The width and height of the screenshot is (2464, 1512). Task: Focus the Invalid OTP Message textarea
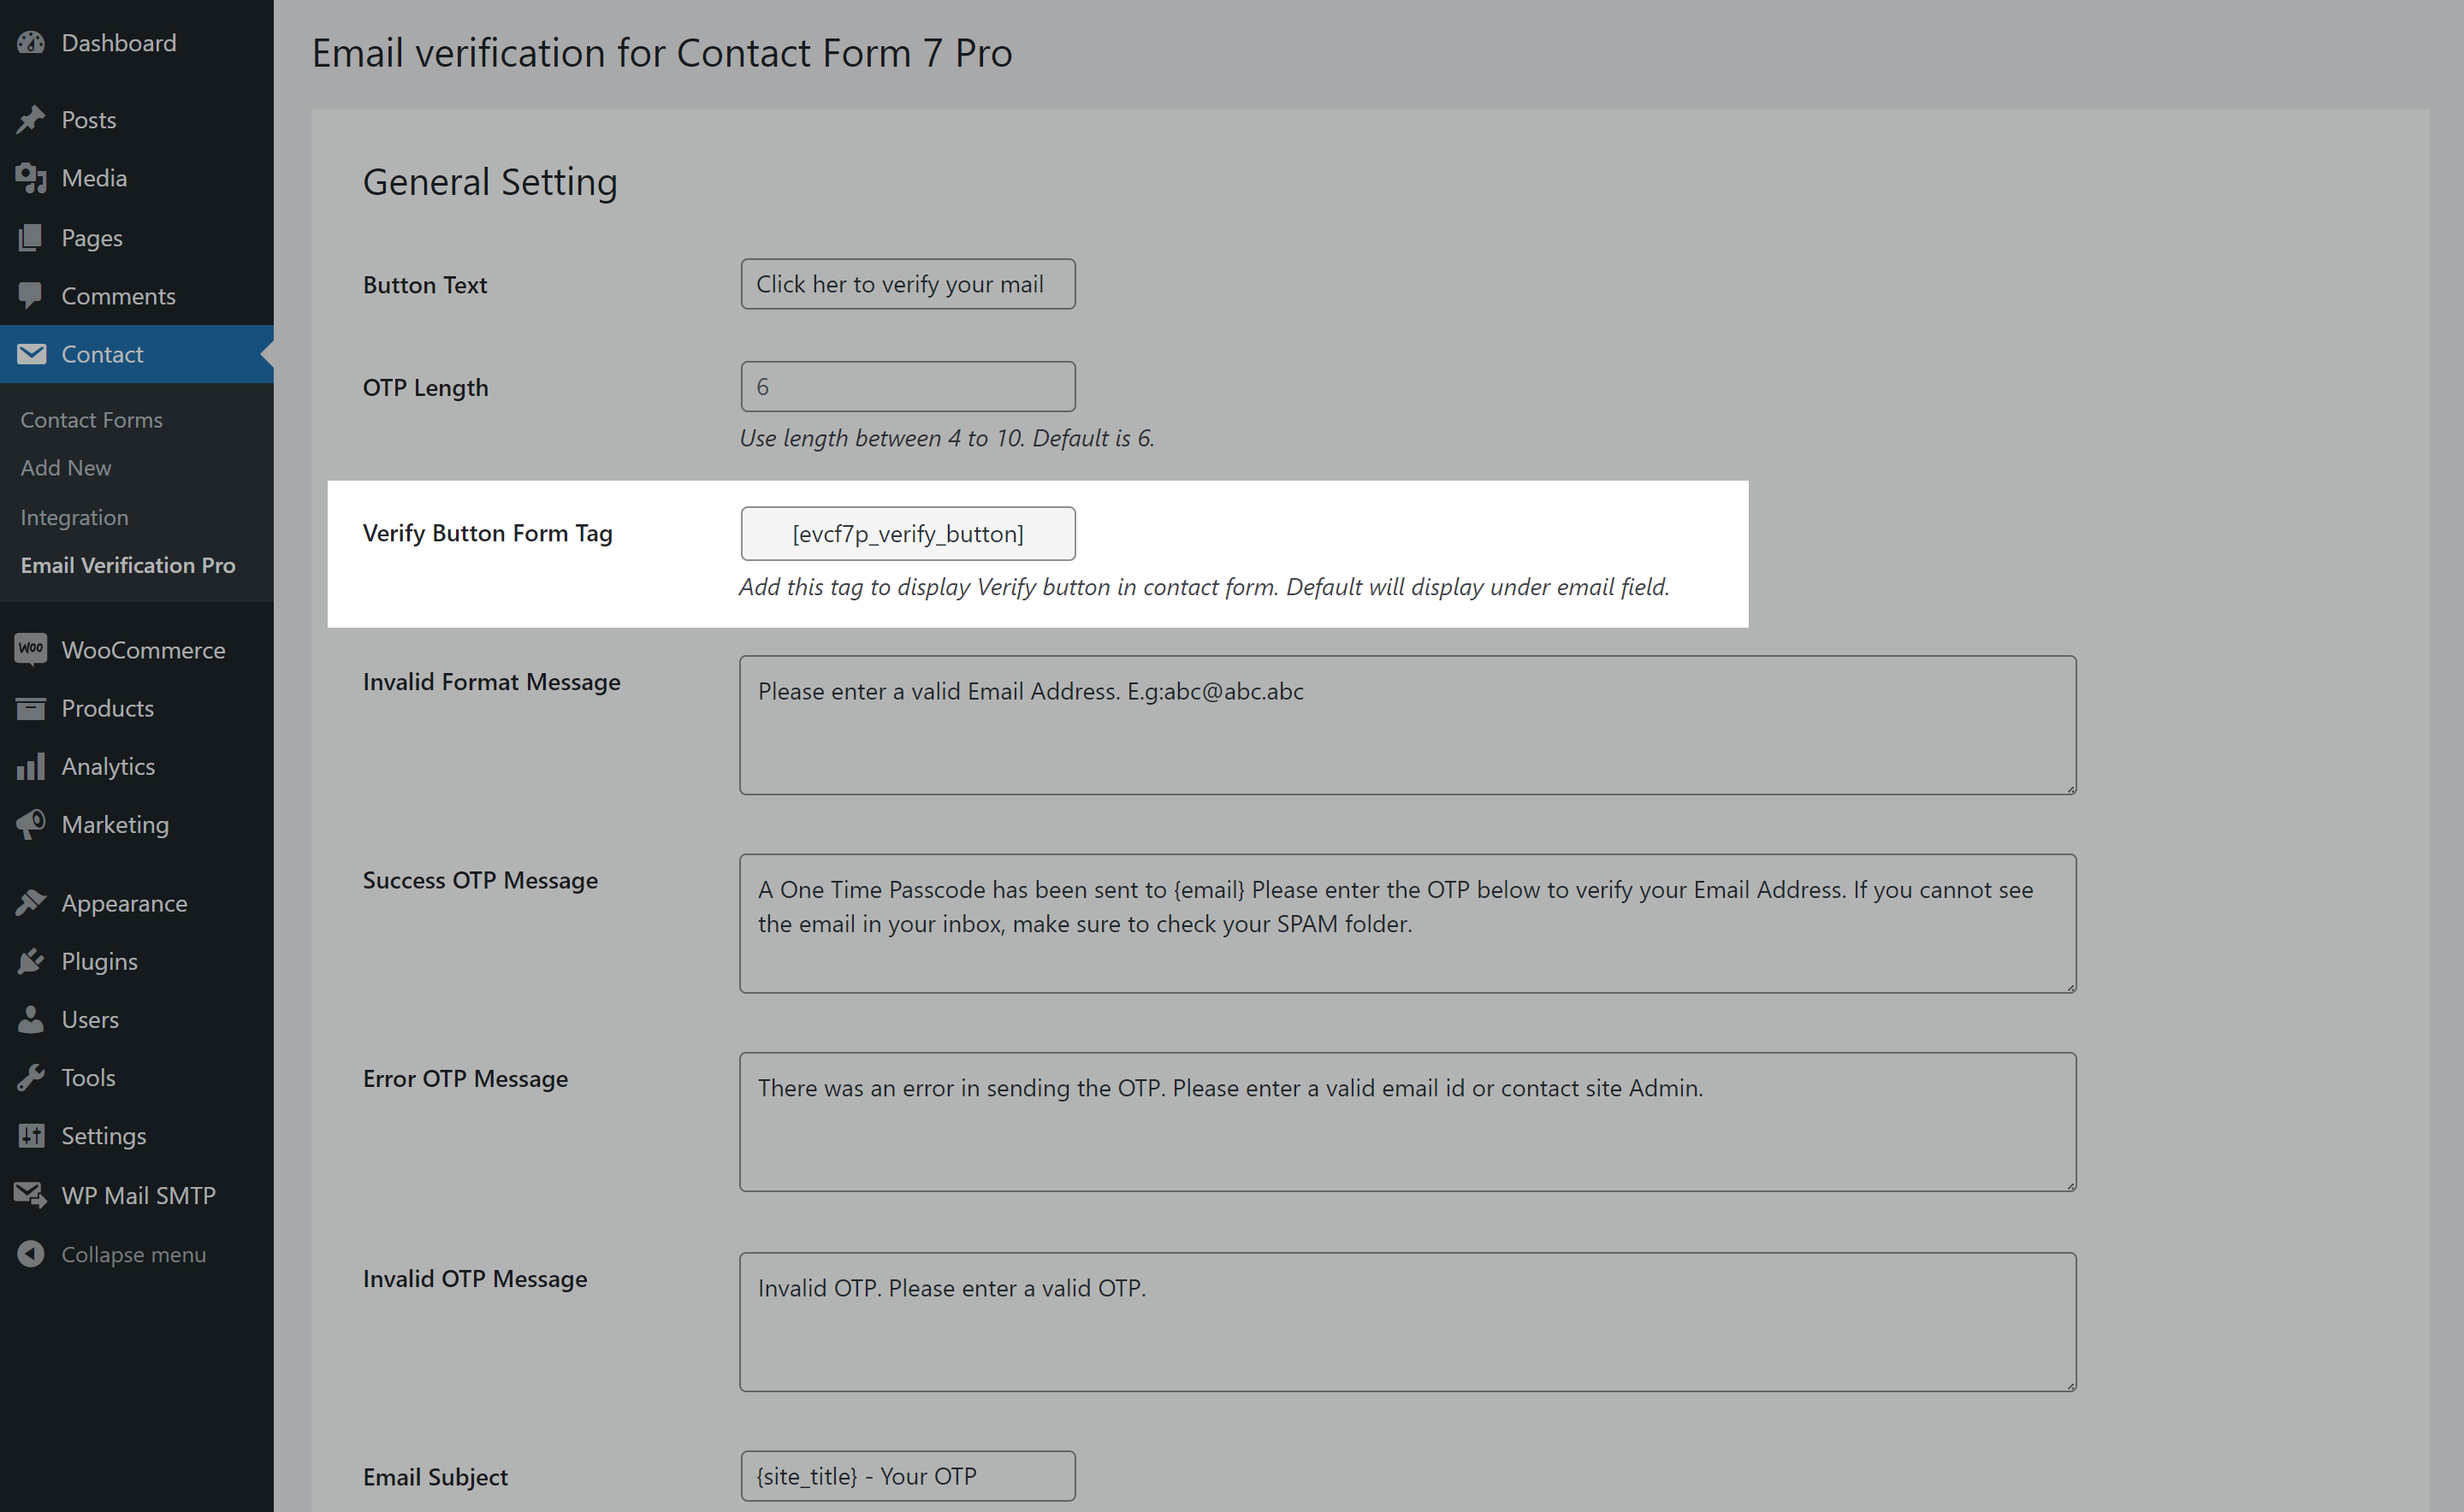click(1407, 1322)
